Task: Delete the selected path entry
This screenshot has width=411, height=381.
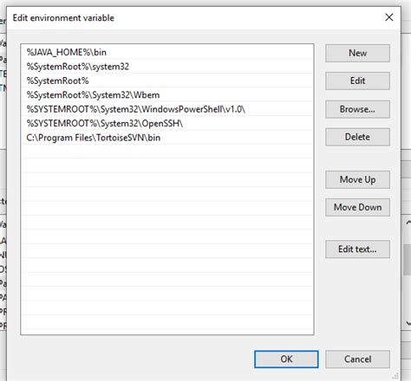Action: point(357,137)
